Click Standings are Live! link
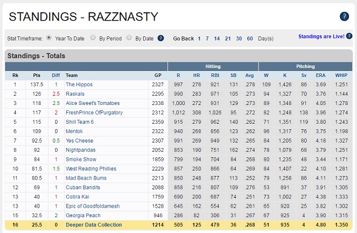 321,36
